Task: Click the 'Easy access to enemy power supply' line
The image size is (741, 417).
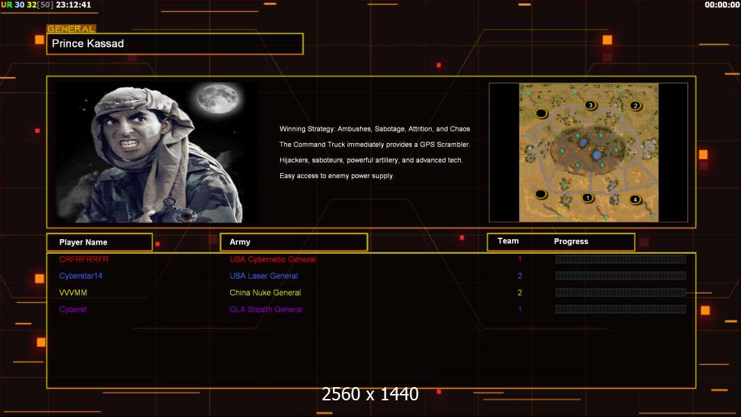Action: (x=336, y=176)
